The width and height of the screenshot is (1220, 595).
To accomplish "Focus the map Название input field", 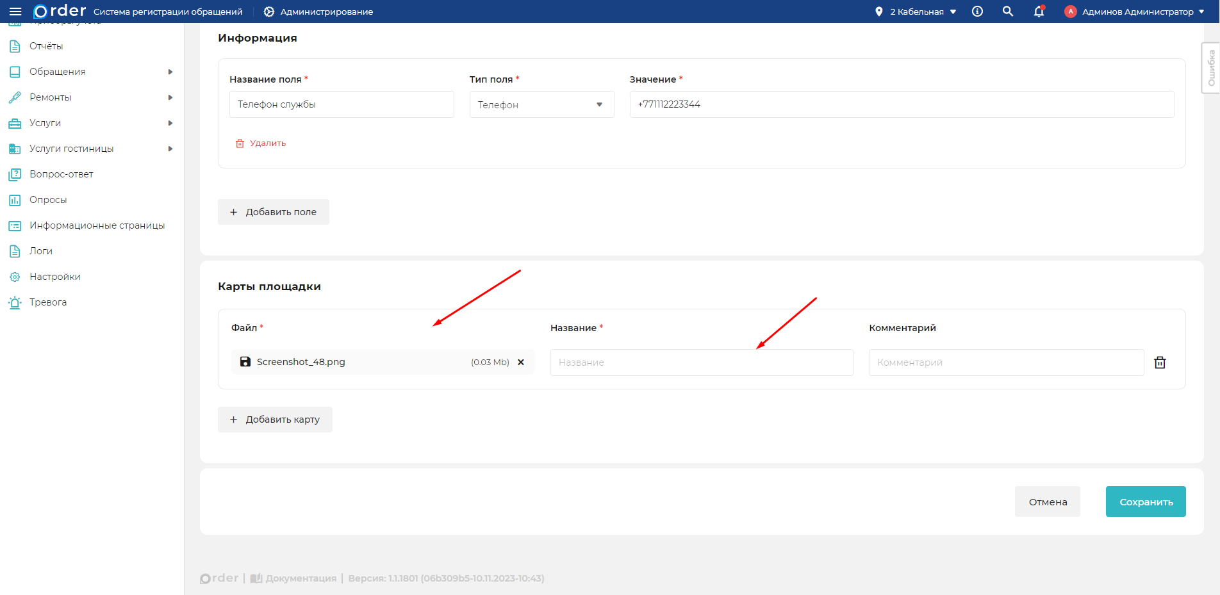I will point(701,363).
